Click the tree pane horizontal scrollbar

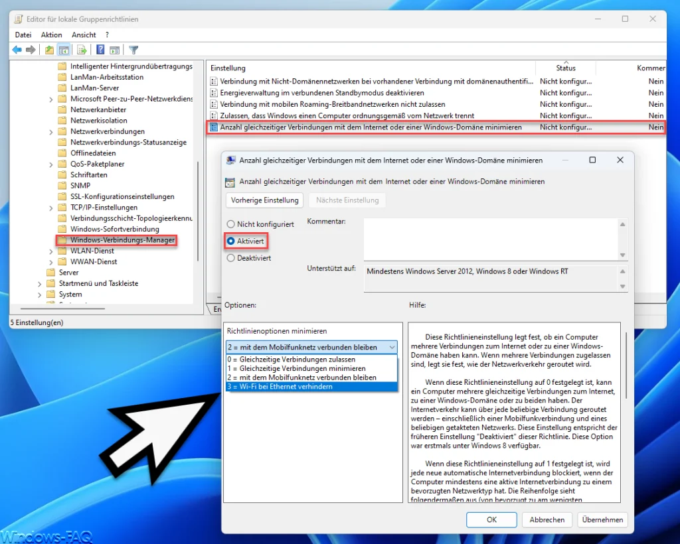click(63, 308)
